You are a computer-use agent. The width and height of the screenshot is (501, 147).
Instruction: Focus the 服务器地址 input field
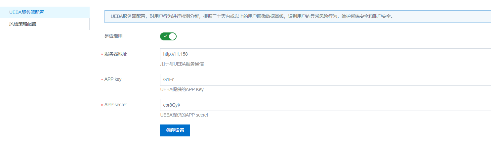pyautogui.click(x=325, y=54)
